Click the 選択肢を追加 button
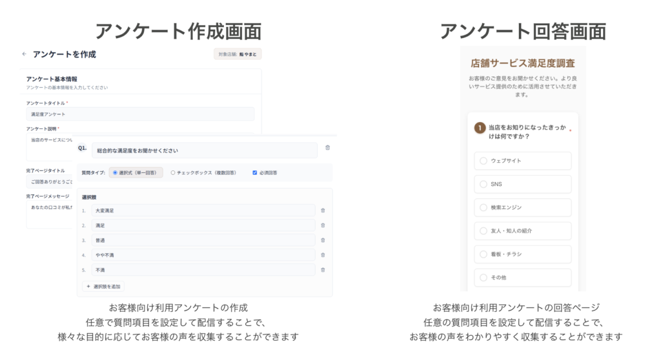Image resolution: width=661 pixels, height=357 pixels. [103, 286]
